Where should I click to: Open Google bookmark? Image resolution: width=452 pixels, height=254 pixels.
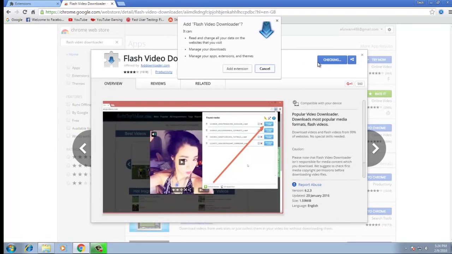(14, 20)
